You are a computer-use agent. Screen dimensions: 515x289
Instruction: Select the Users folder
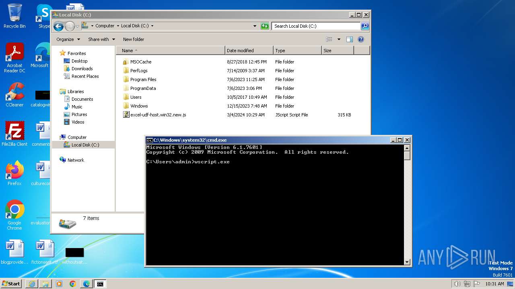[x=136, y=97]
